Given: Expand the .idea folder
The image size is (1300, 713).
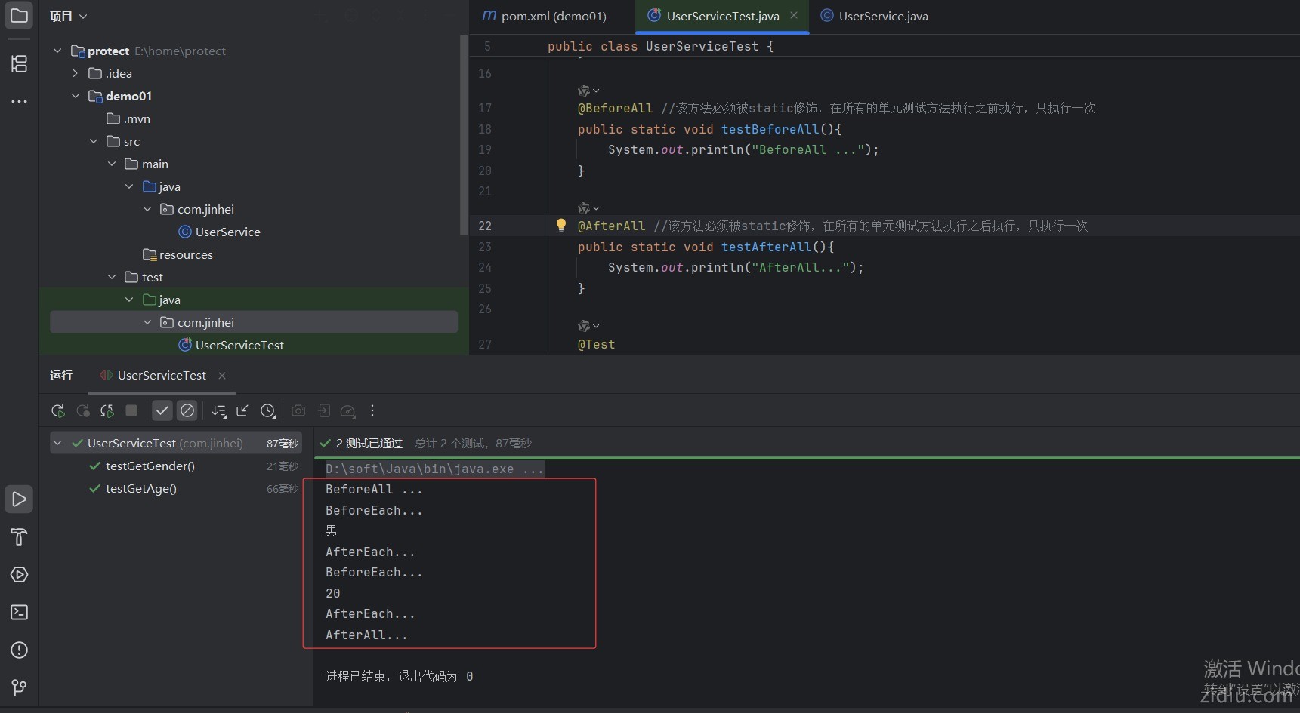Looking at the screenshot, I should click(x=76, y=73).
